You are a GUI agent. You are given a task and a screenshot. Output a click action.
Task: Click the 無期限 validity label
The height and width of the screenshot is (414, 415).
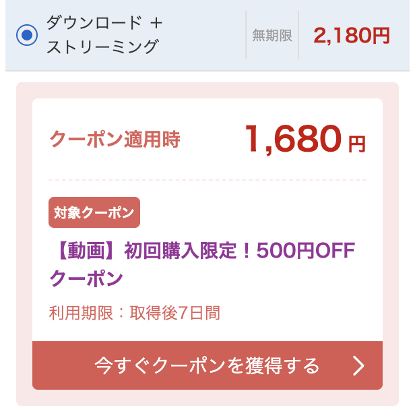(x=272, y=36)
